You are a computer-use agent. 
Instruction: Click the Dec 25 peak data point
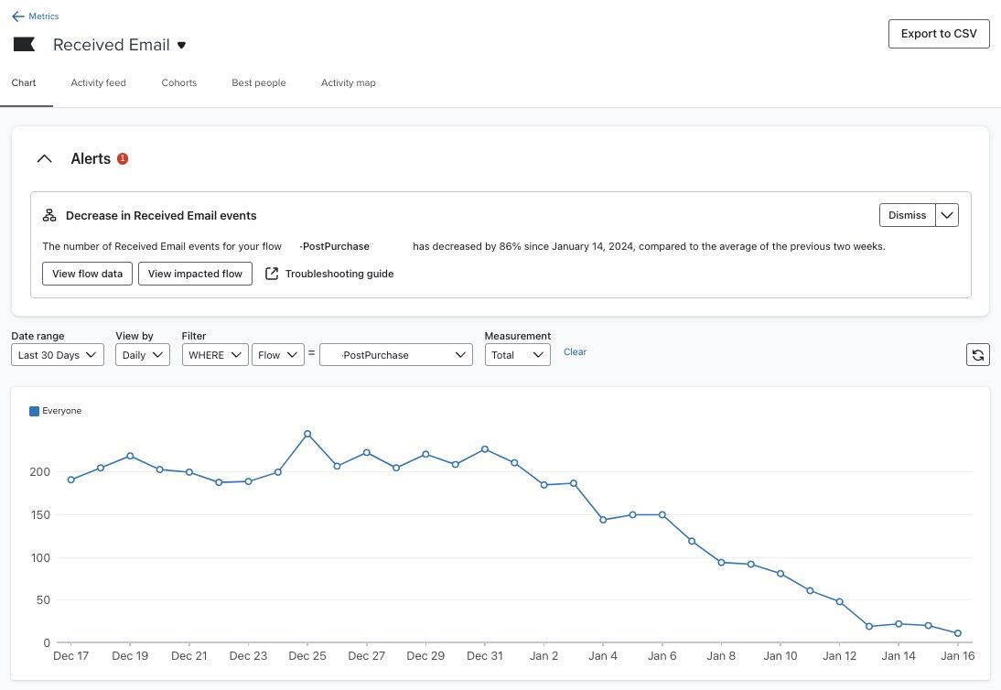click(x=307, y=434)
